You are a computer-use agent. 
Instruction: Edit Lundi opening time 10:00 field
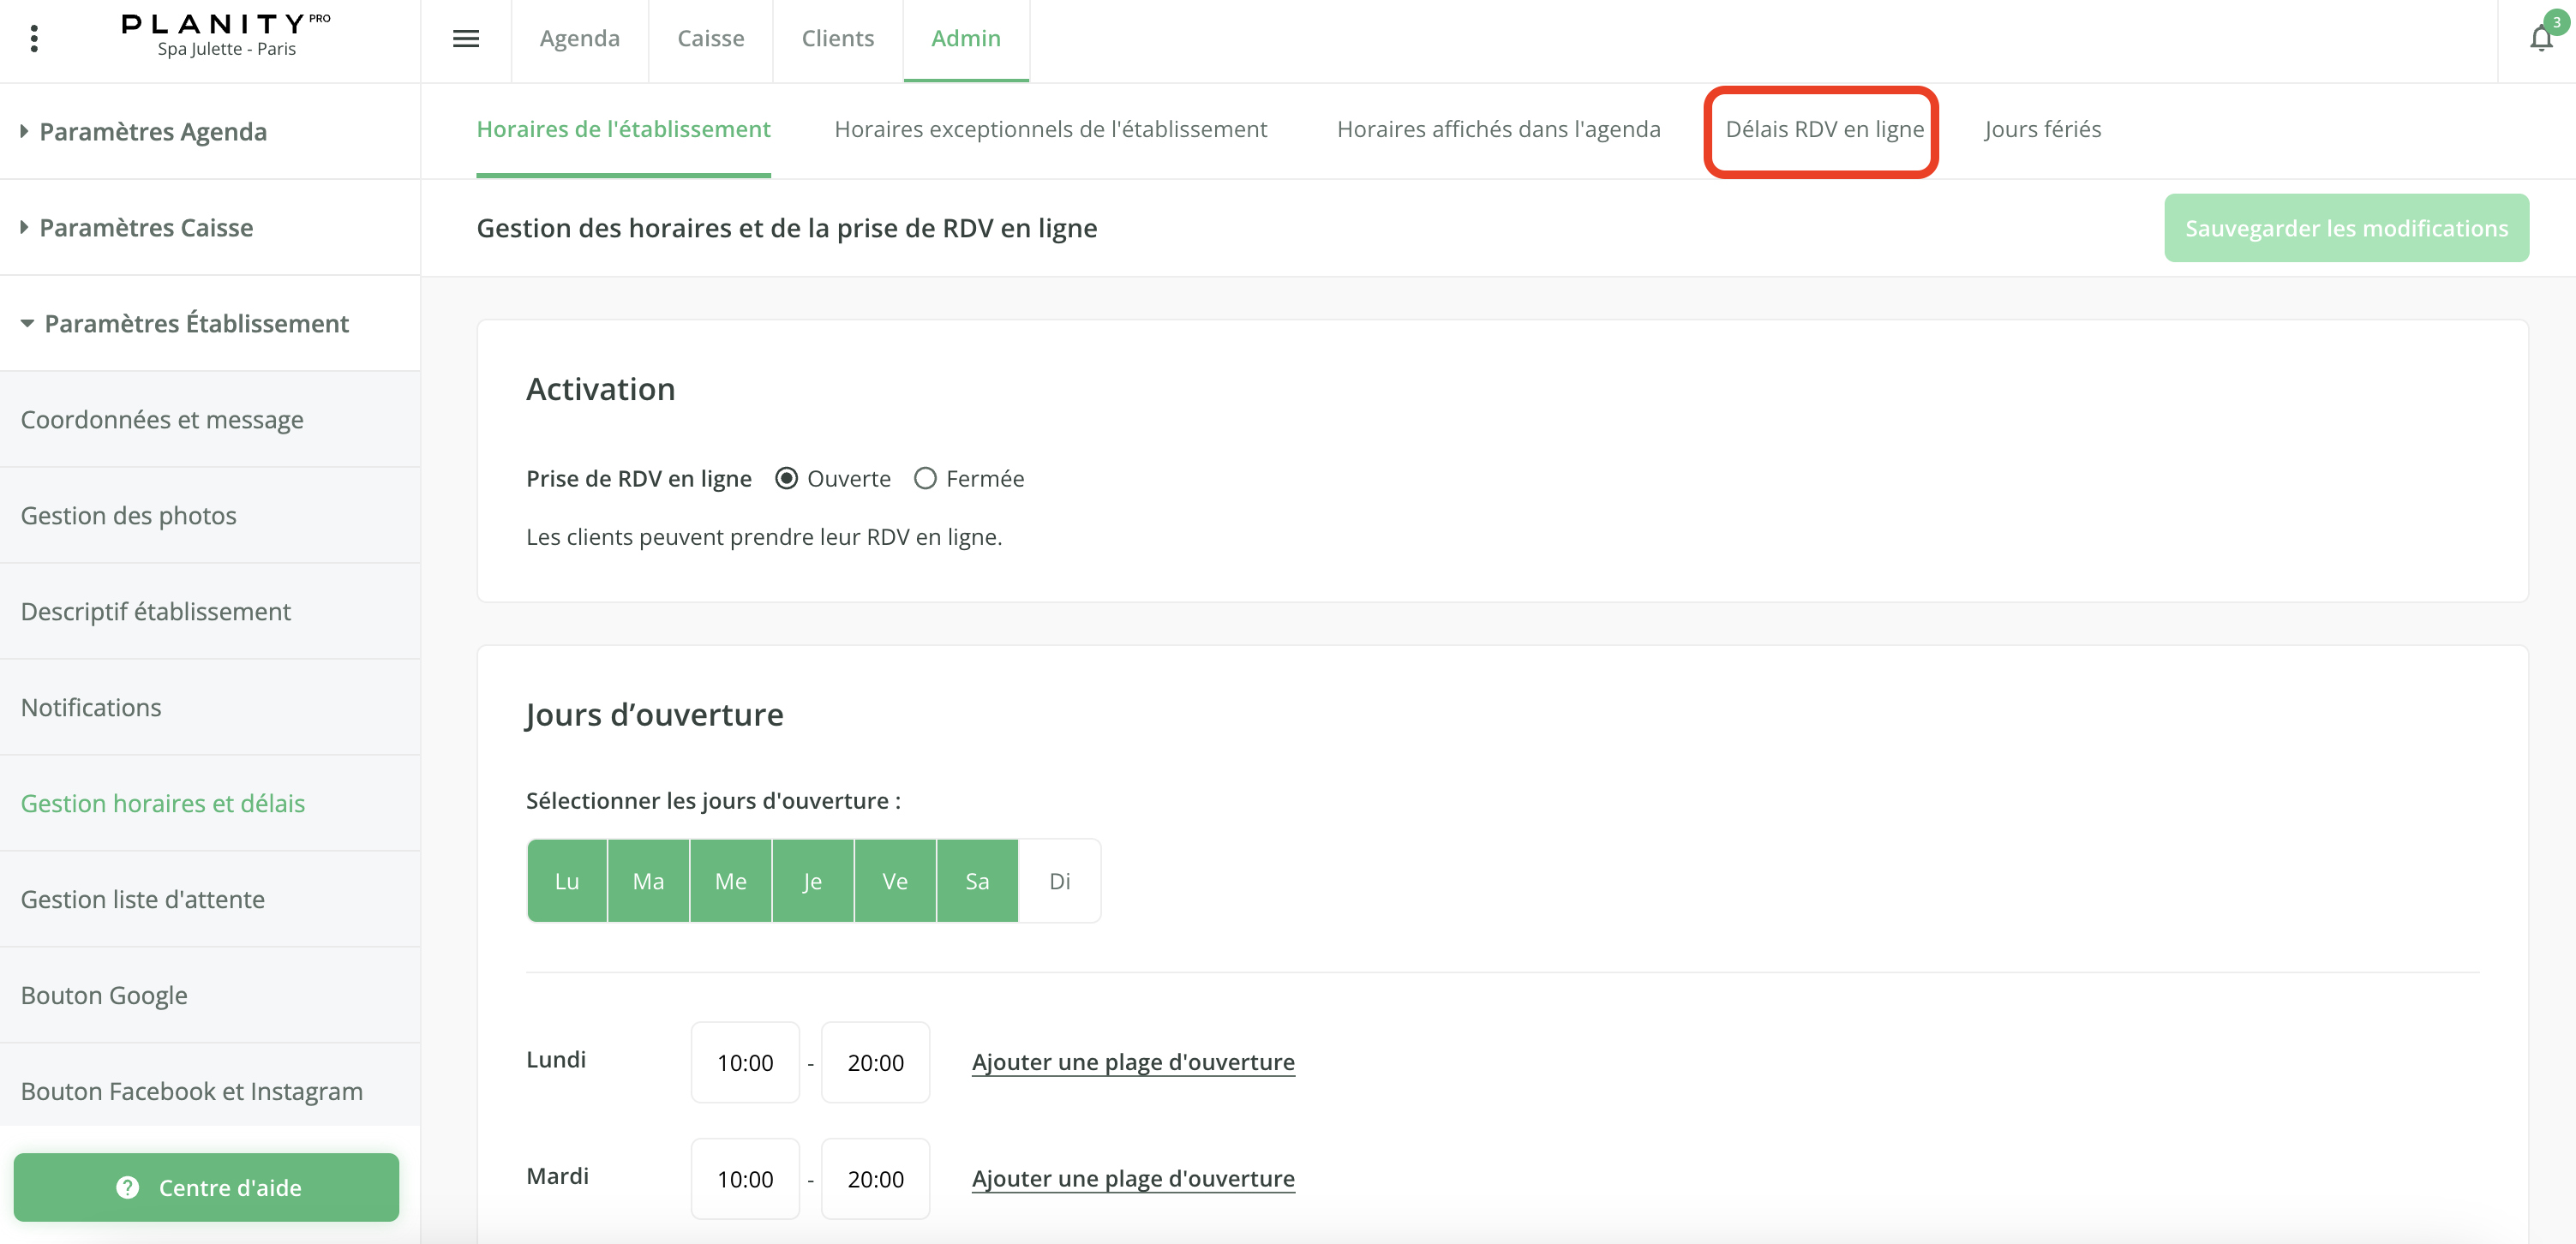(745, 1063)
